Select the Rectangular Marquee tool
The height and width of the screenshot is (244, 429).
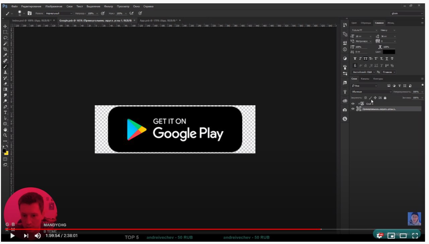point(5,32)
